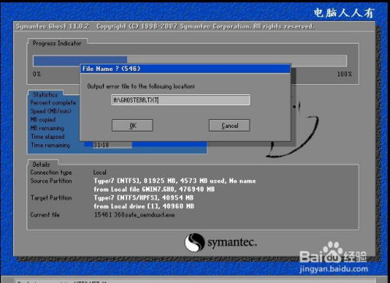390x283 pixels.
Task: Click the jingyan.baidu.com link text
Action: 334,269
